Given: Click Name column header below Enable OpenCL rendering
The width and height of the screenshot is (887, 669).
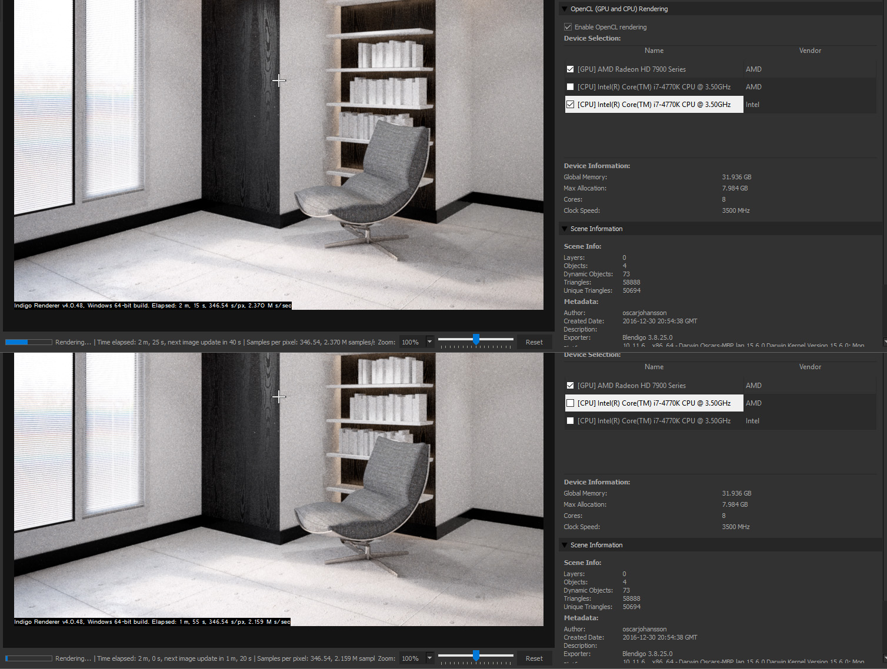Looking at the screenshot, I should coord(653,51).
